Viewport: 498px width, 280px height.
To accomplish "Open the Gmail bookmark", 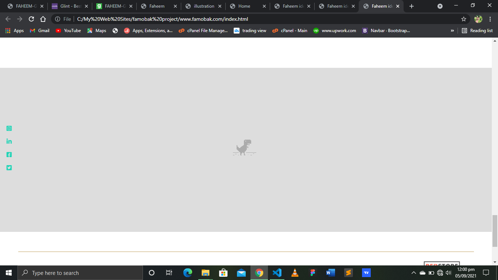I will [39, 31].
